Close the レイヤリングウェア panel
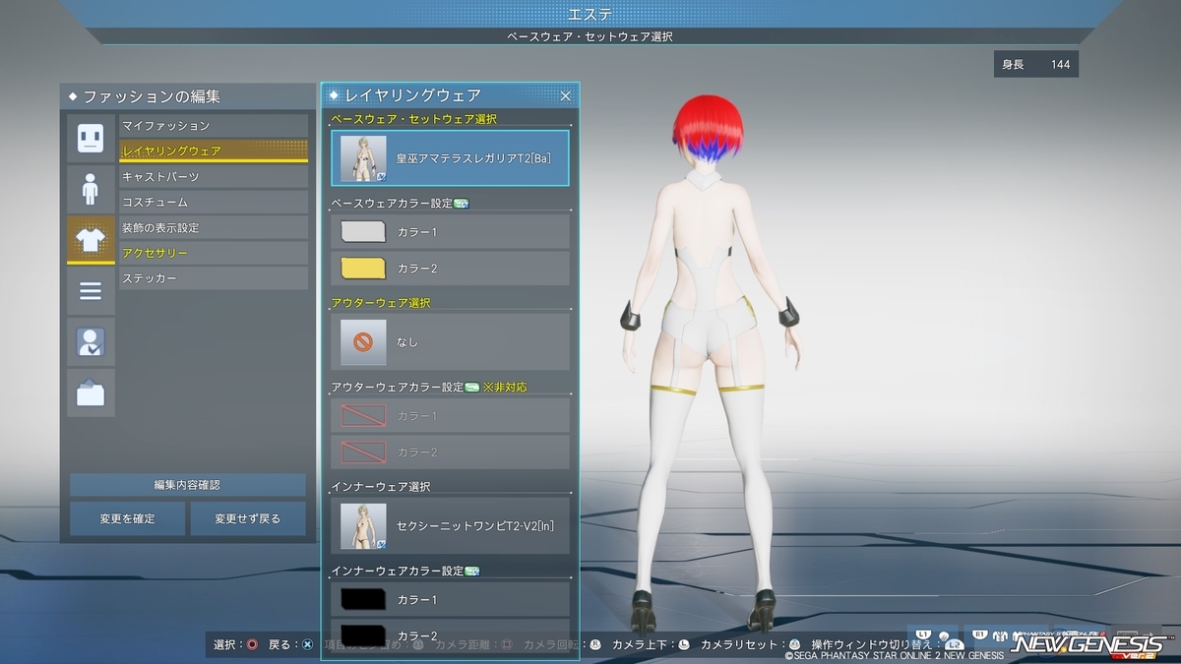The image size is (1181, 664). pos(566,95)
